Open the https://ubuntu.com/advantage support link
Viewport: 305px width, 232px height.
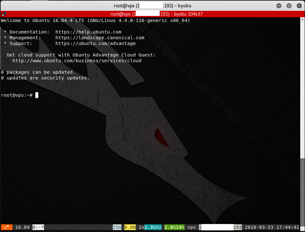tap(96, 43)
